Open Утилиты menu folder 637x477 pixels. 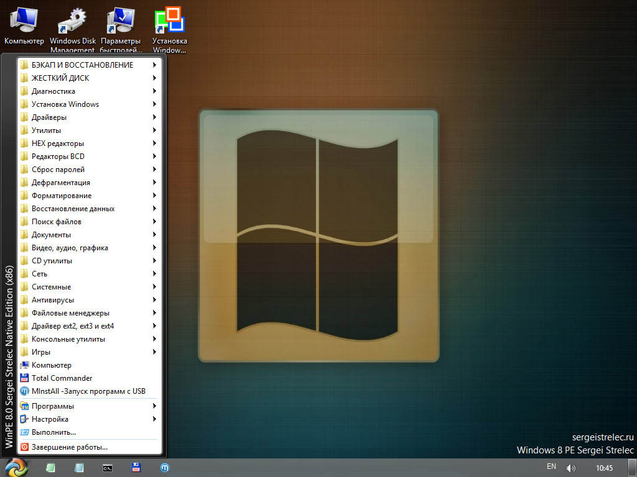[x=88, y=130]
